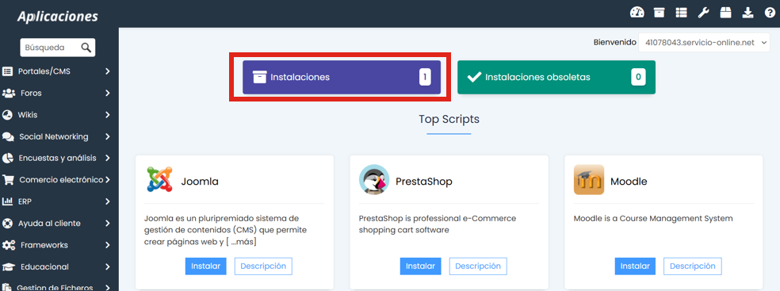Click the Moodle card title text
The width and height of the screenshot is (780, 291).
(x=629, y=182)
